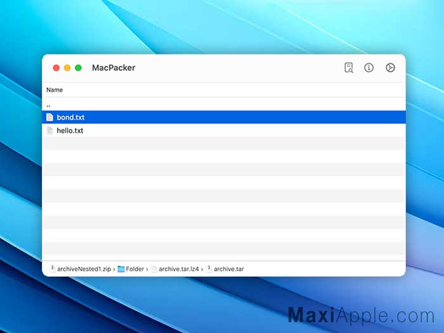Click the archive.tar.lz4 file icon
Viewport: 444px width, 333px height.
tap(154, 269)
